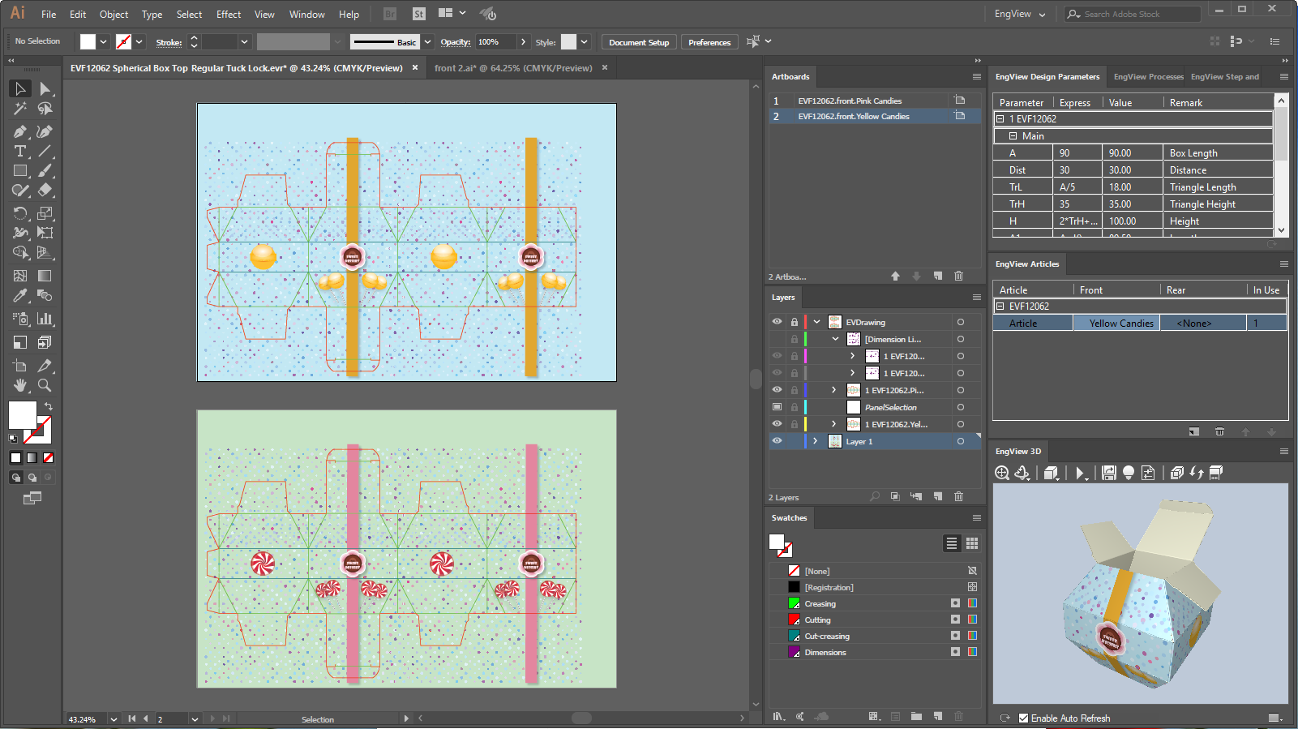
Task: Toggle visibility of Layer 1
Action: [777, 441]
